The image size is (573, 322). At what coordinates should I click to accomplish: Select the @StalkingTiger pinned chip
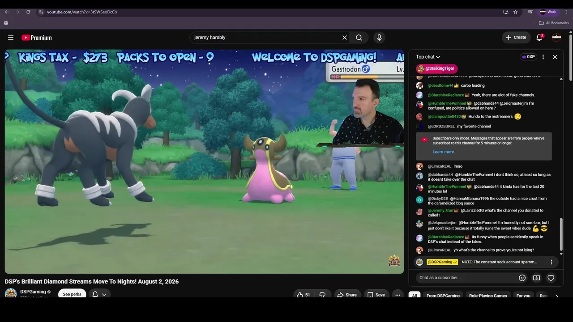point(437,68)
